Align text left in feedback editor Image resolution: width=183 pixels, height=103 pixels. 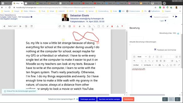click(x=157, y=61)
